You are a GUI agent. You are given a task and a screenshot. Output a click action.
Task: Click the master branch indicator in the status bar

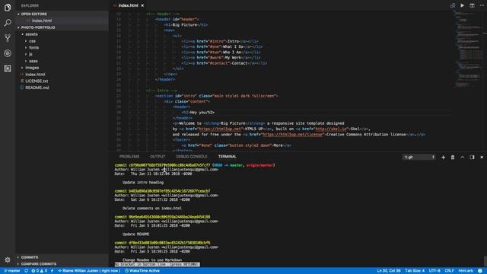click(12, 271)
